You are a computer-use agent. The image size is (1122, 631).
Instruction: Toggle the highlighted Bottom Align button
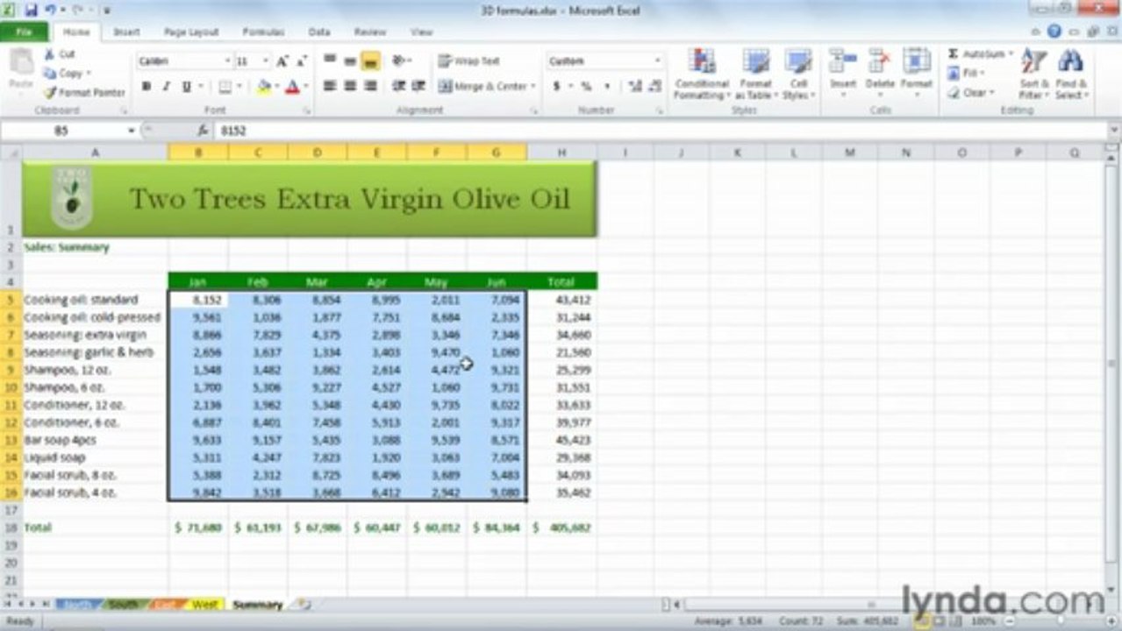370,61
